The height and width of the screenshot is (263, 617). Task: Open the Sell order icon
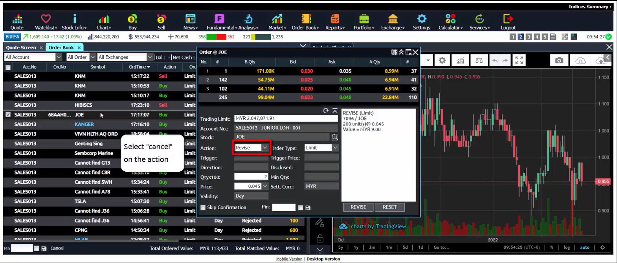(x=162, y=22)
